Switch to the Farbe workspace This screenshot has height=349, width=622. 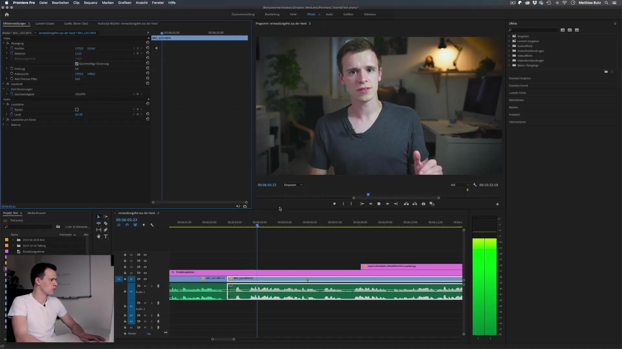pos(293,14)
